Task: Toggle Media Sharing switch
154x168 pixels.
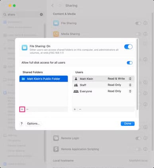Action: (138, 34)
